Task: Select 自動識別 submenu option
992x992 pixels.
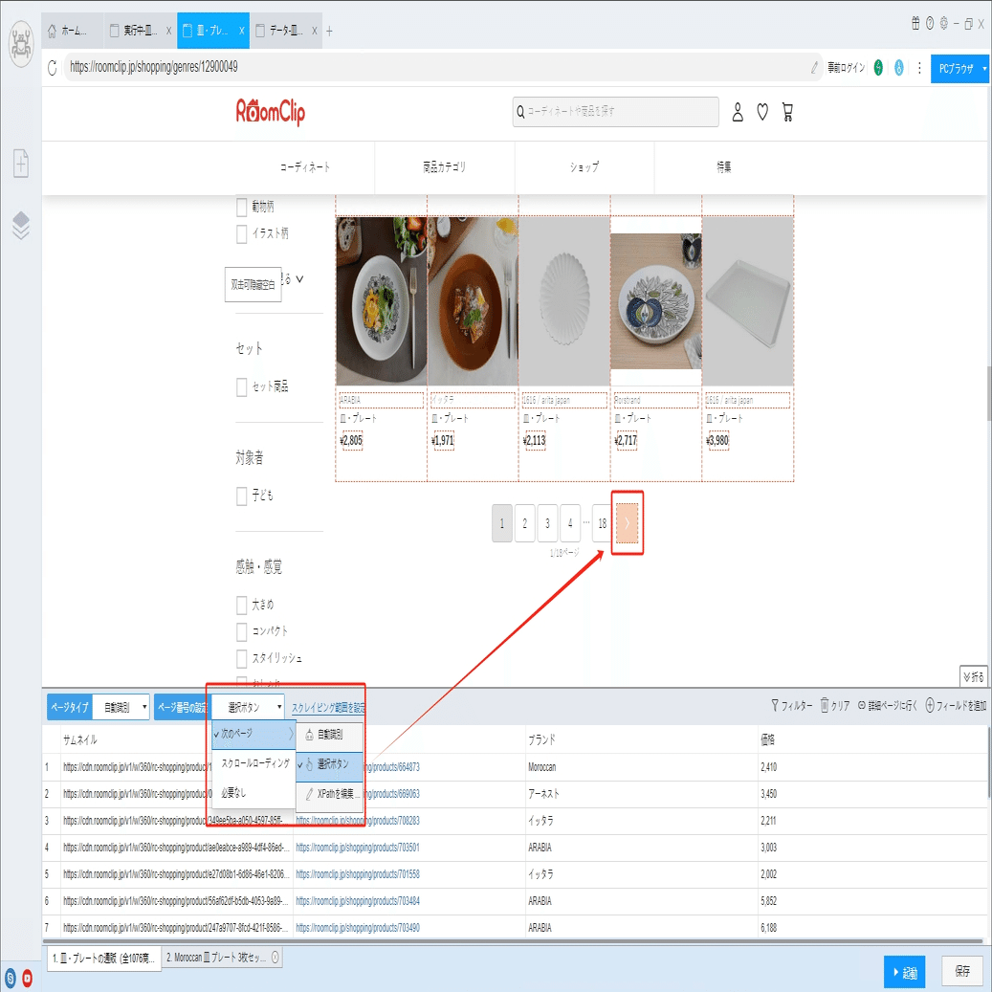Action: pos(330,735)
